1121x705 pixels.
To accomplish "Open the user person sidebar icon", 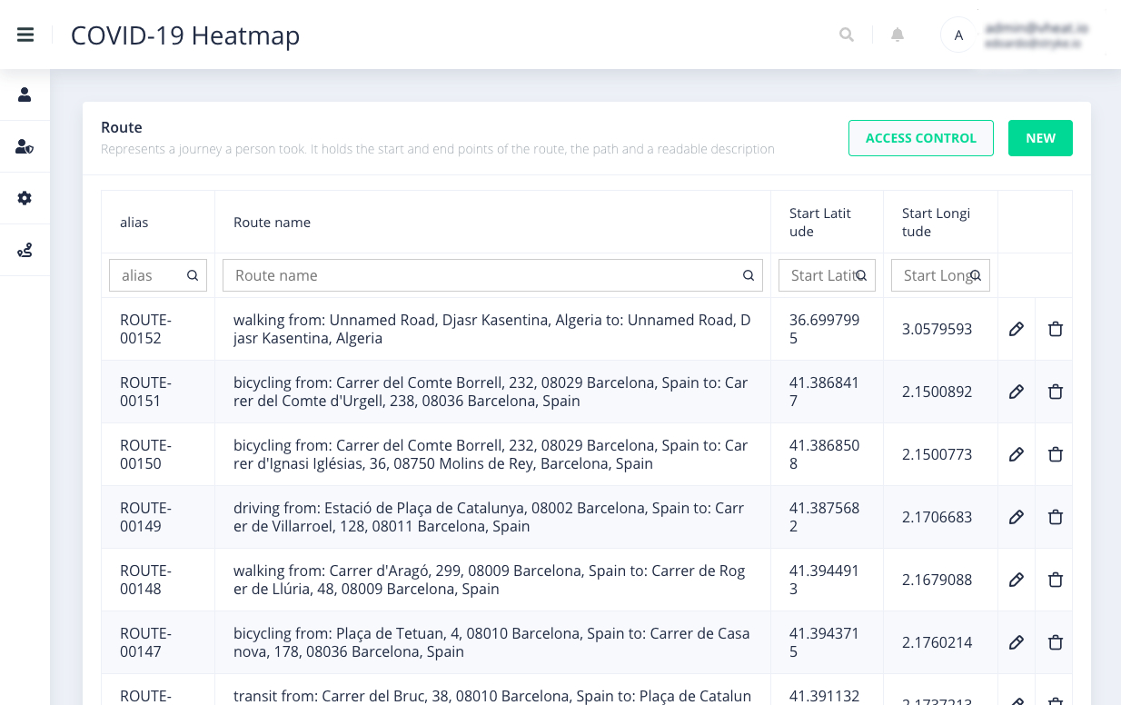I will 25,94.
